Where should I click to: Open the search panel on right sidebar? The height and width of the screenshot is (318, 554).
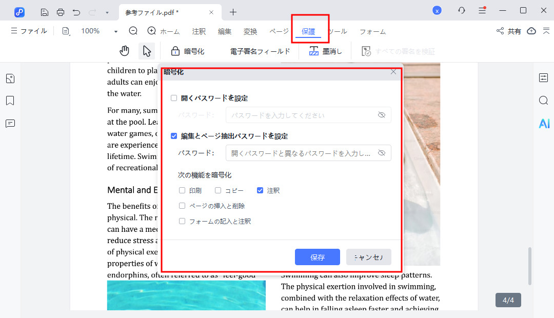click(543, 101)
